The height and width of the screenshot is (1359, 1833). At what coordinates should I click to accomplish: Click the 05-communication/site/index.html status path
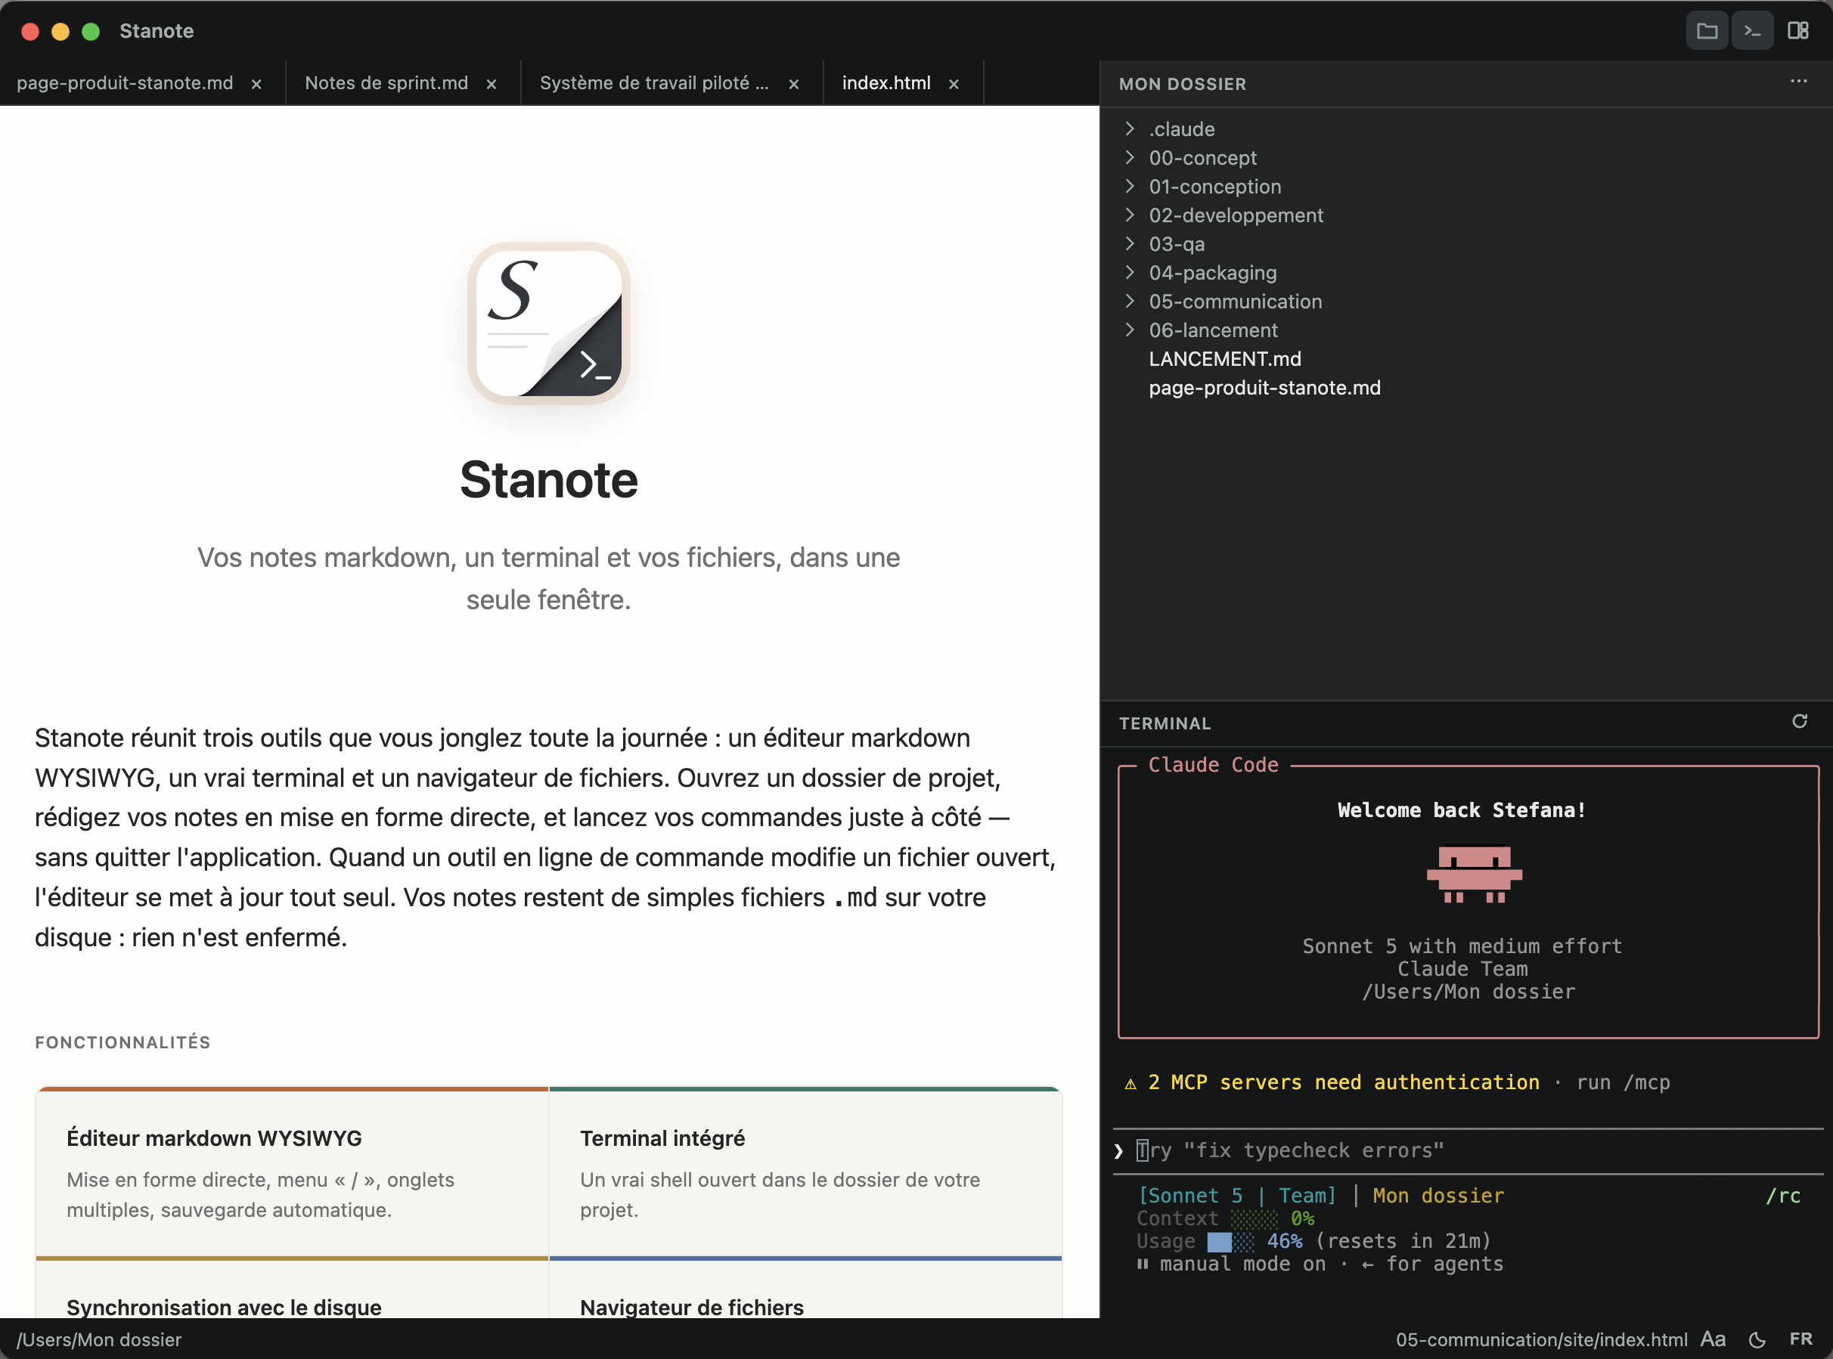click(x=1541, y=1340)
